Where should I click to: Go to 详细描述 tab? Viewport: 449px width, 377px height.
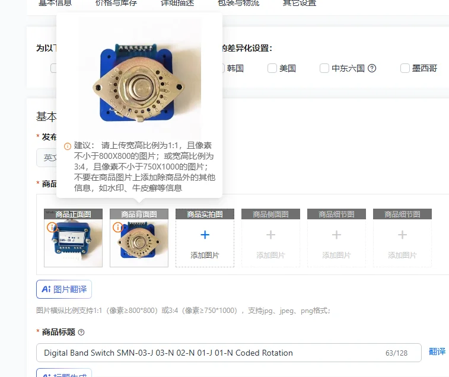point(177,4)
